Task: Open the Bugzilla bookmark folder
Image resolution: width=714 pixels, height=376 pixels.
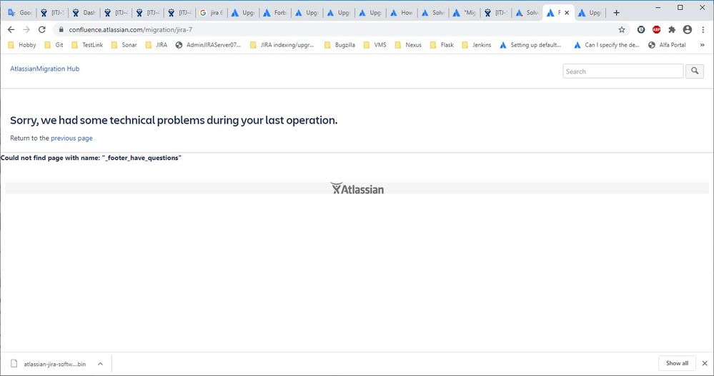Action: coord(339,45)
